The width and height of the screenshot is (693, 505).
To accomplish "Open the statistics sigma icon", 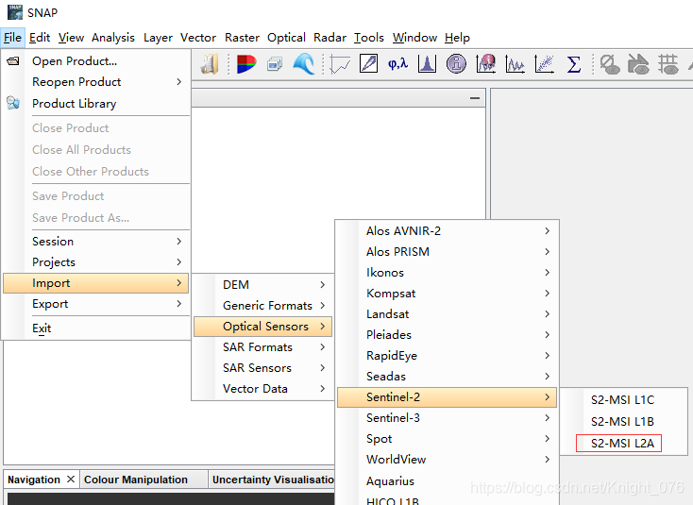I will 574,64.
